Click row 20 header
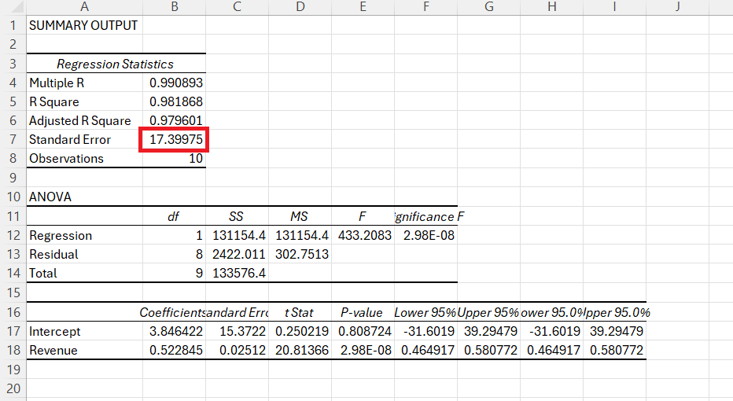The image size is (733, 401). click(x=13, y=388)
